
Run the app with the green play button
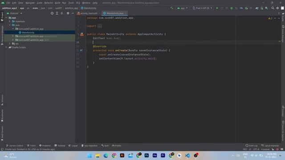pyautogui.click(x=217, y=8)
